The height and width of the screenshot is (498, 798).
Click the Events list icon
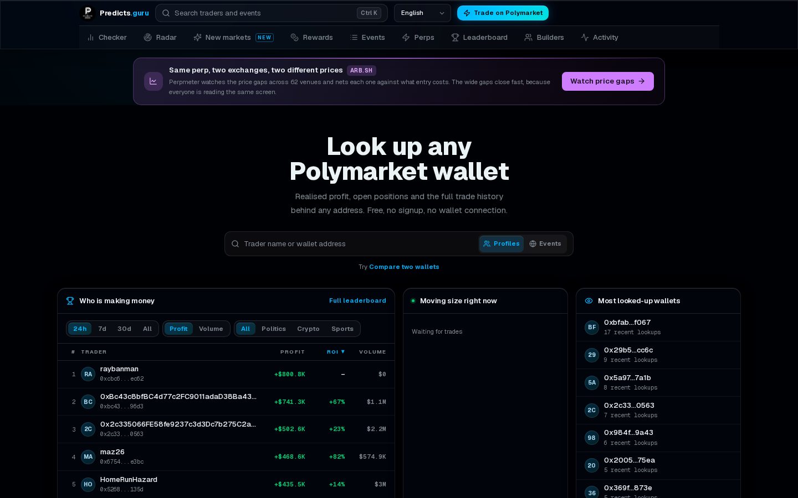point(354,38)
